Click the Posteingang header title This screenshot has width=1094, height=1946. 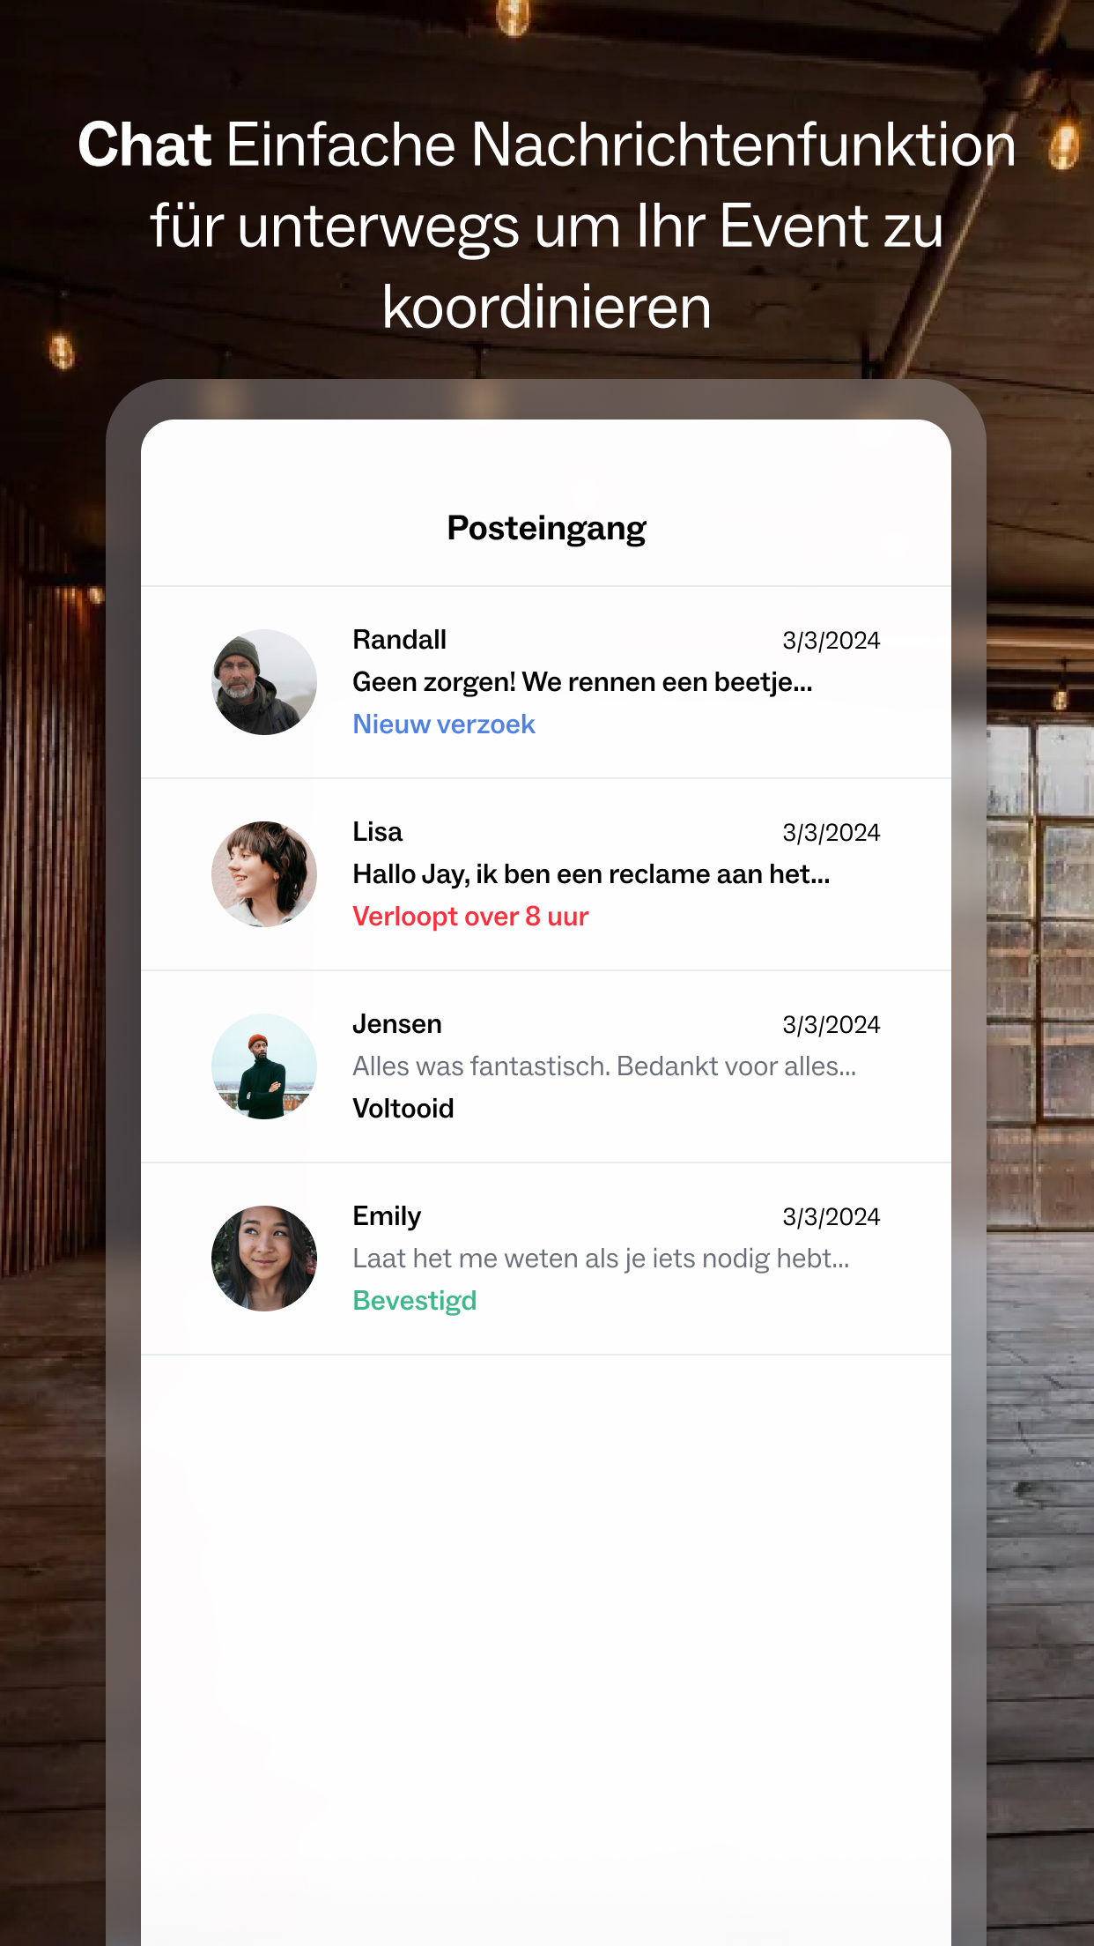546,529
